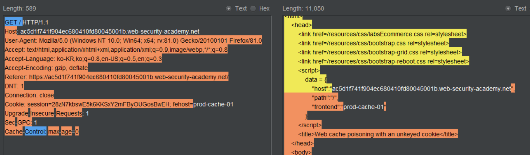Screen dimensions: 530x155
Task: Click the Accept-Encoding: gzip, deflate line
Action: tap(46, 68)
